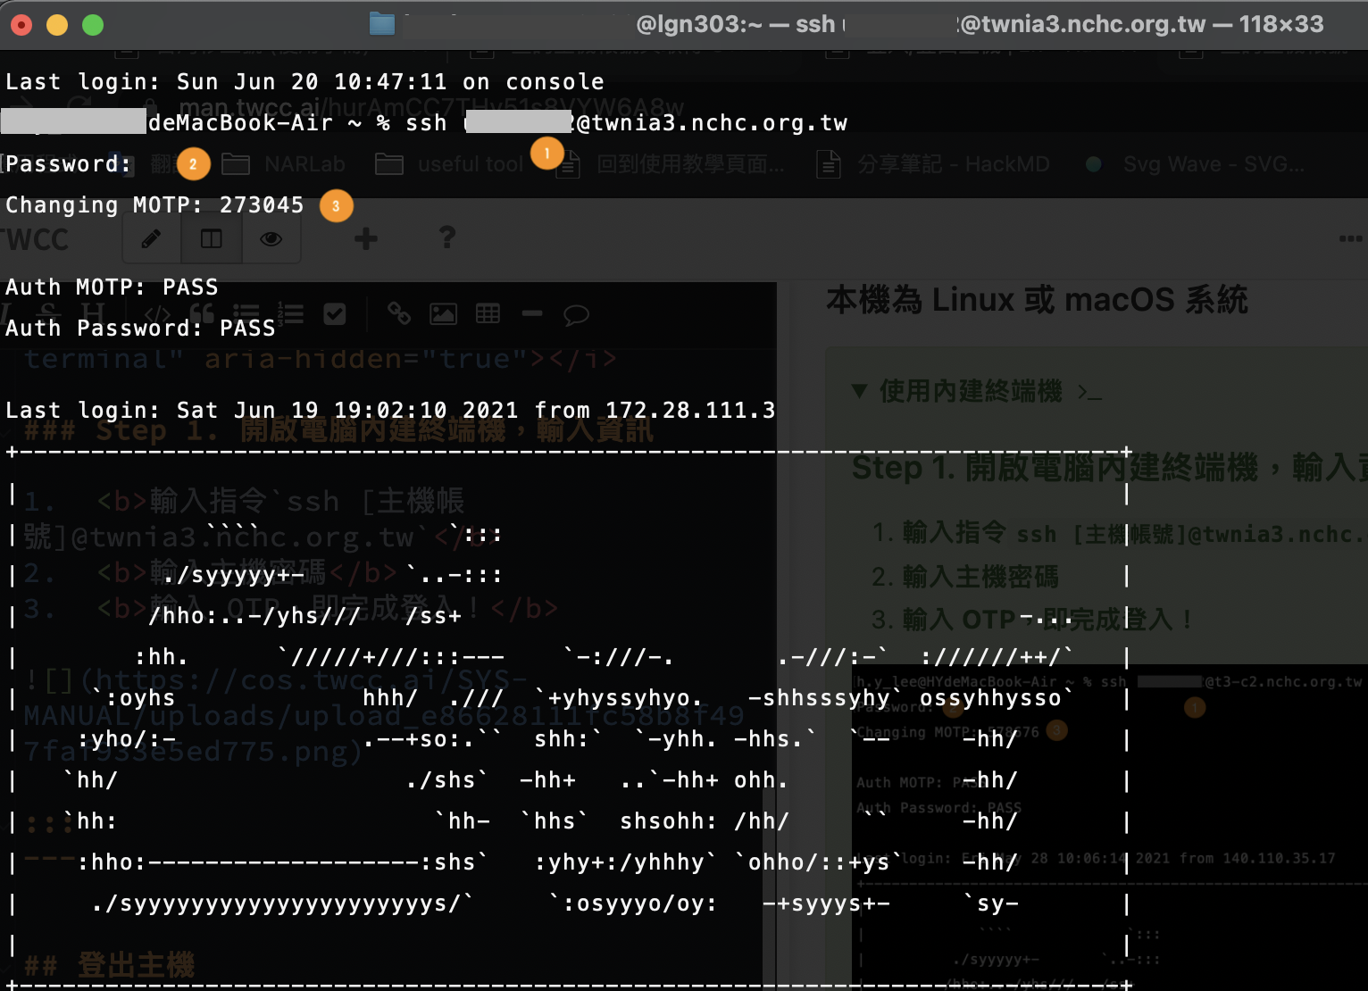Click Last login Sat Jun 19 line

(390, 411)
